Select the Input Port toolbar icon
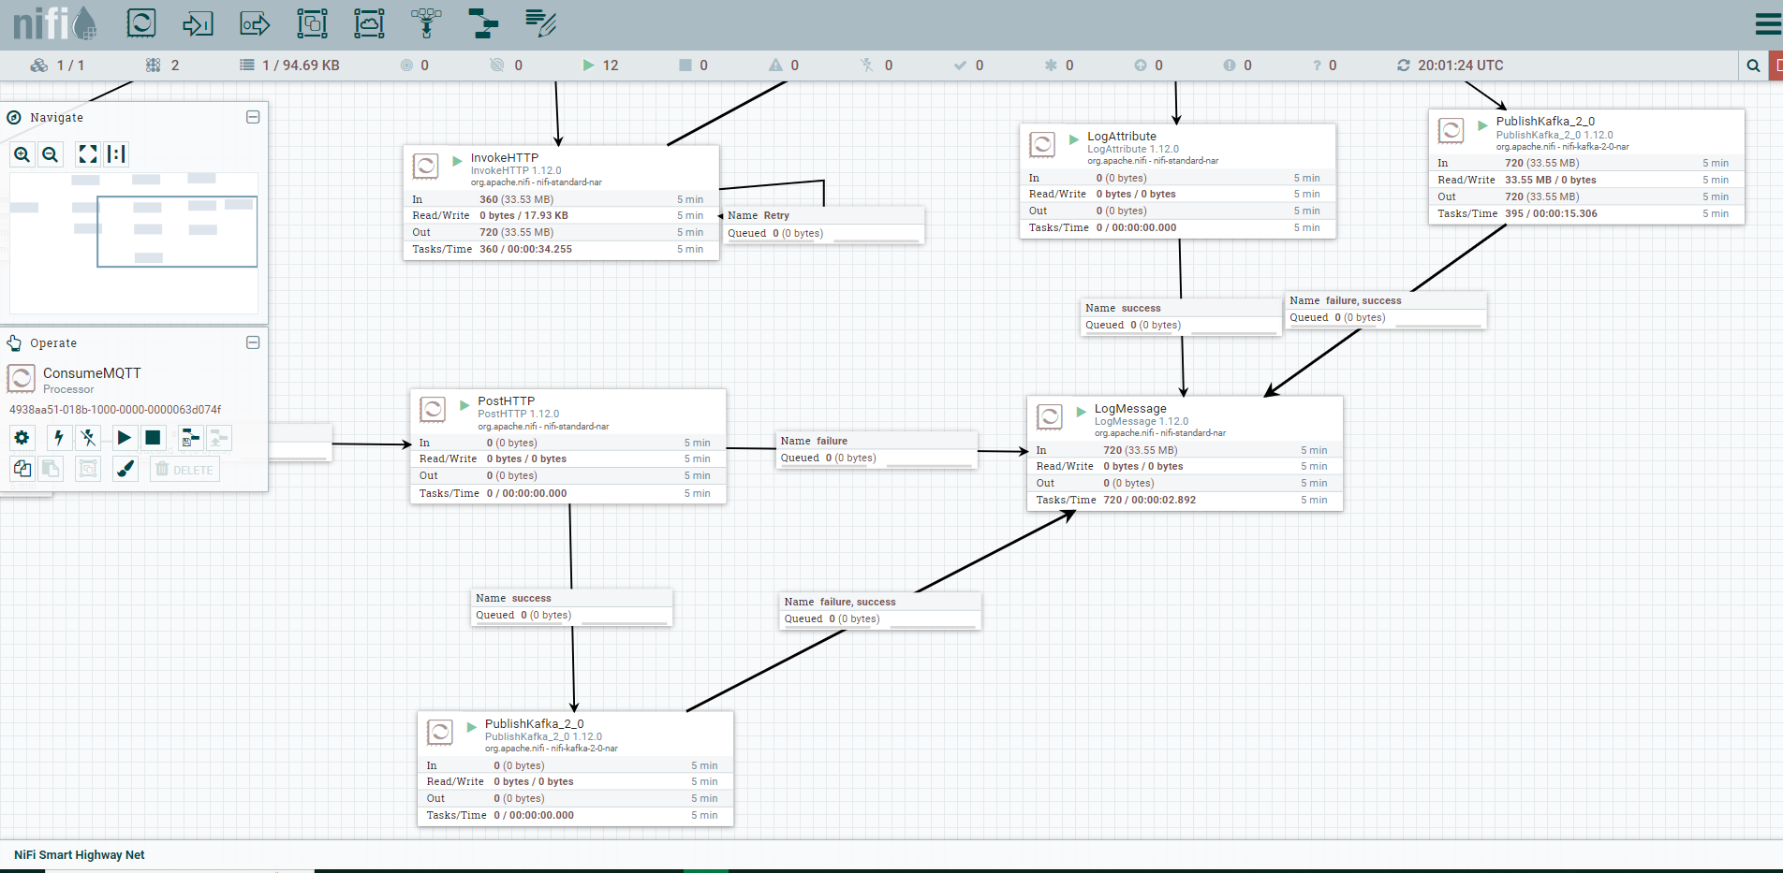The image size is (1783, 873). pyautogui.click(x=198, y=22)
